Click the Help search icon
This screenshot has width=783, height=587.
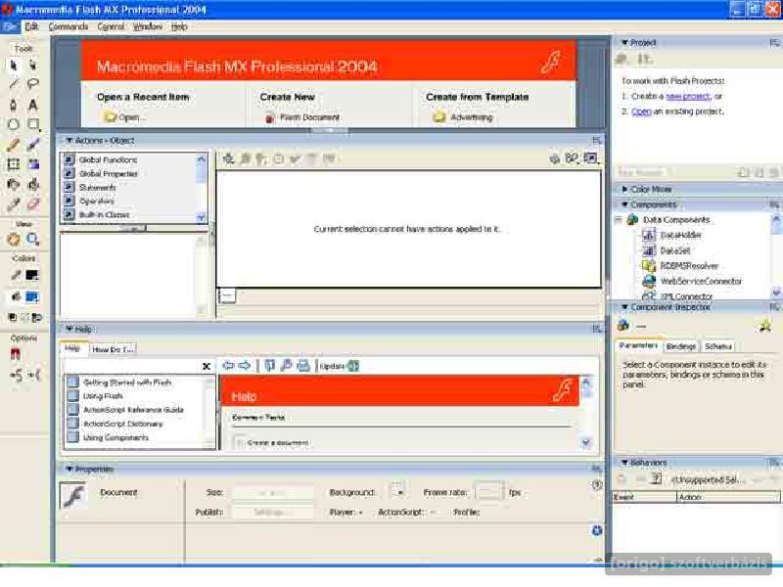click(x=286, y=366)
